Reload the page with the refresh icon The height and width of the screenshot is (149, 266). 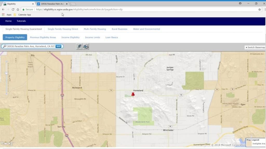point(13,10)
